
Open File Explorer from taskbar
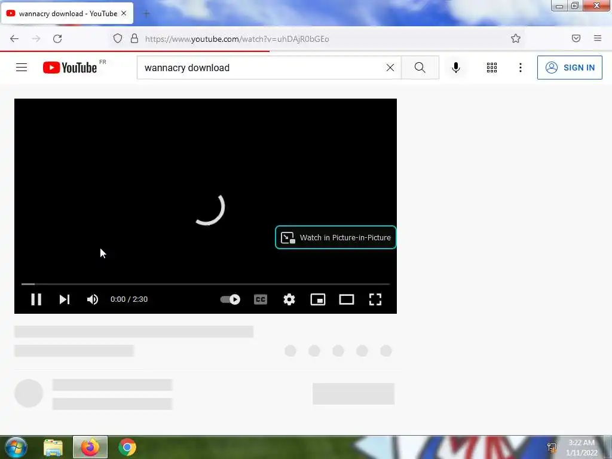click(53, 447)
